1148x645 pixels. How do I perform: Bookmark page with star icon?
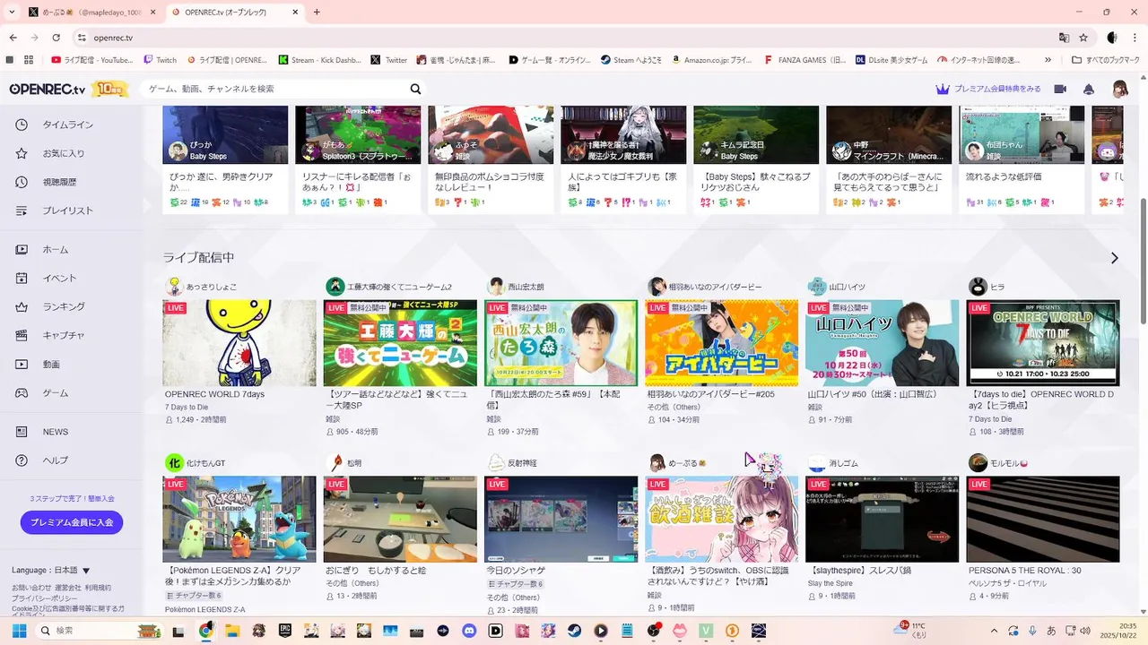tap(1083, 38)
